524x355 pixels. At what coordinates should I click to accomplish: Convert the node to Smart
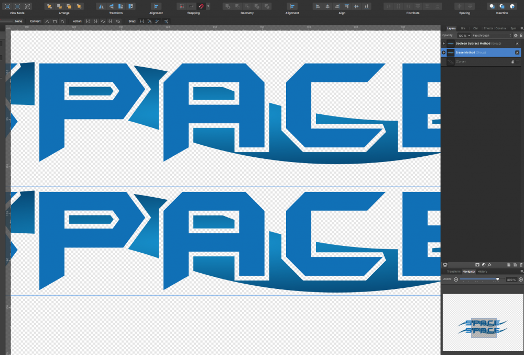(x=62, y=21)
